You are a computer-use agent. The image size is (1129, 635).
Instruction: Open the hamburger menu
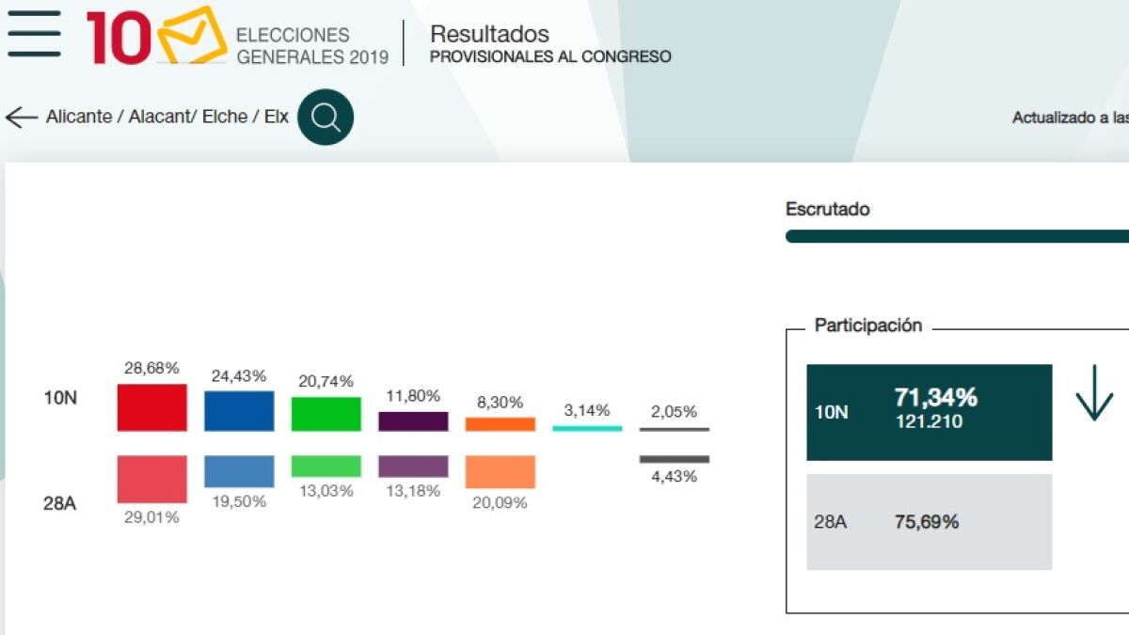(34, 34)
